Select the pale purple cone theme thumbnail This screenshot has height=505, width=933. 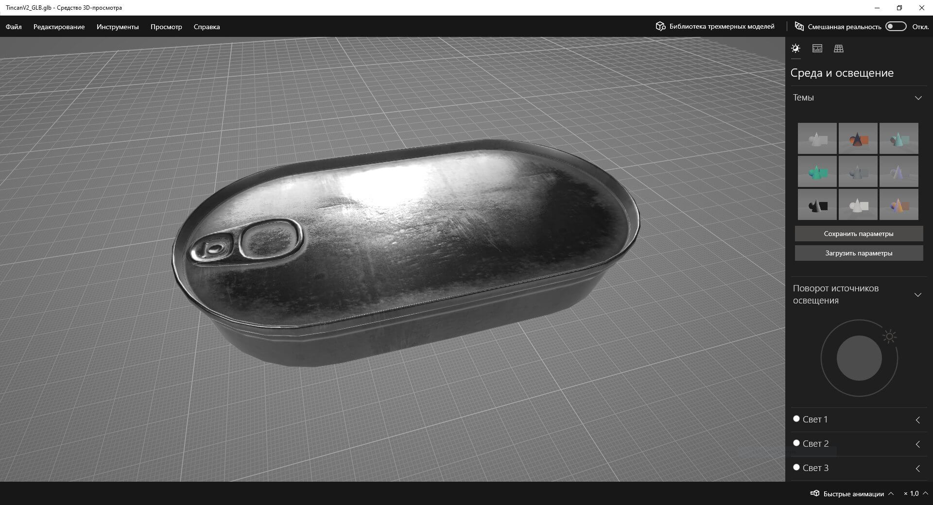[899, 171]
